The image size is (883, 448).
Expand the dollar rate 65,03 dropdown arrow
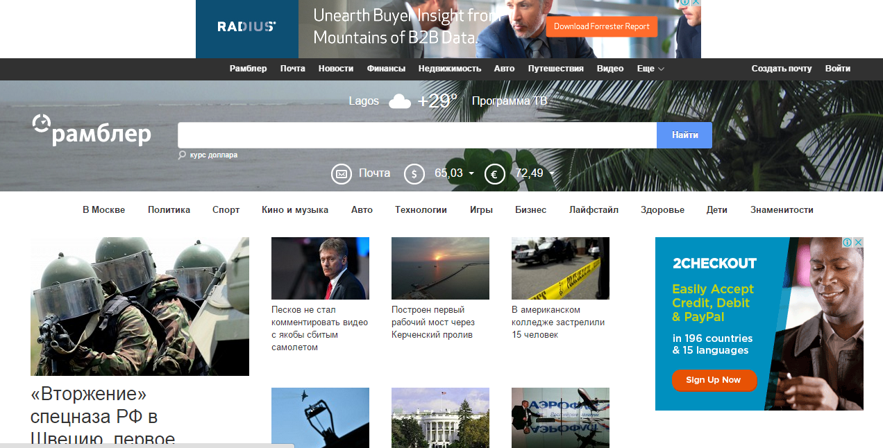tap(471, 173)
